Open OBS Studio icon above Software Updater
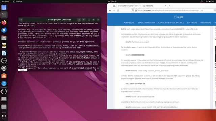The width and height of the screenshot is (216, 121). [4, 61]
